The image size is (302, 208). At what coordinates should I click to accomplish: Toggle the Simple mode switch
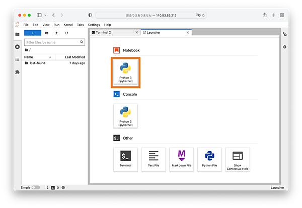pos(36,187)
